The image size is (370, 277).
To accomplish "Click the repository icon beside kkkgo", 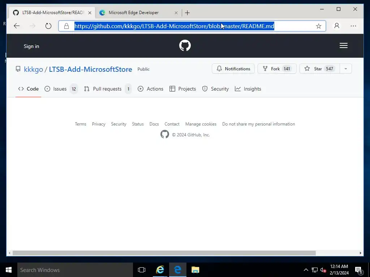I will tap(18, 69).
